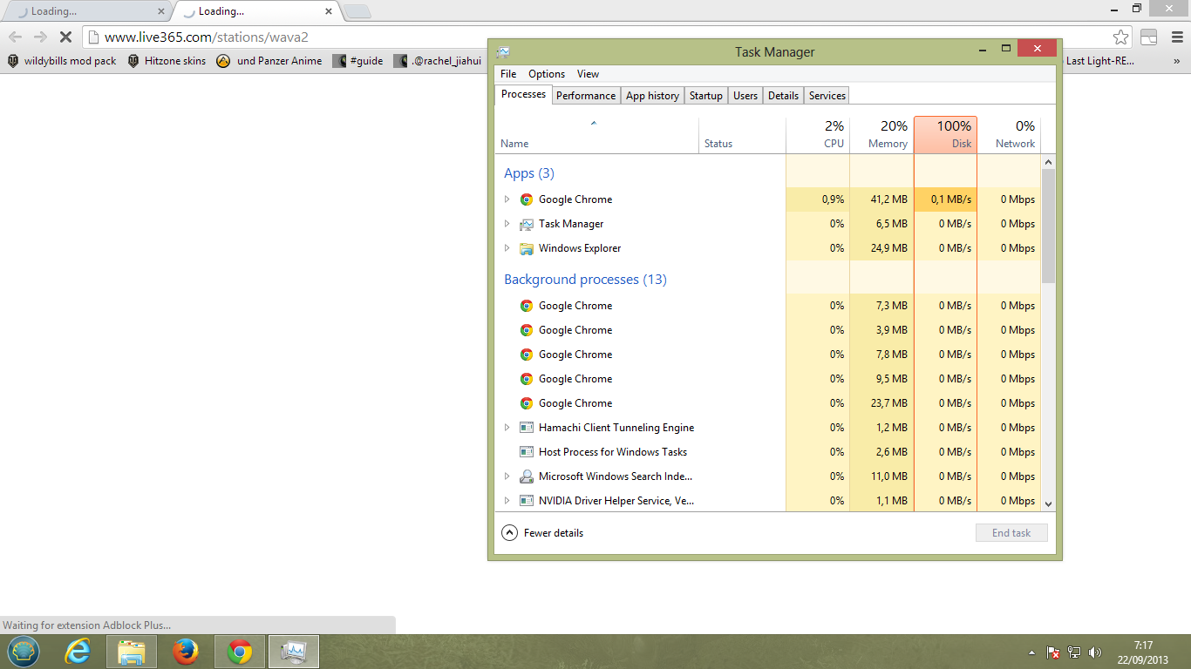The height and width of the screenshot is (669, 1191).
Task: Open the wildybills mod pack bookmark
Action: (x=62, y=61)
